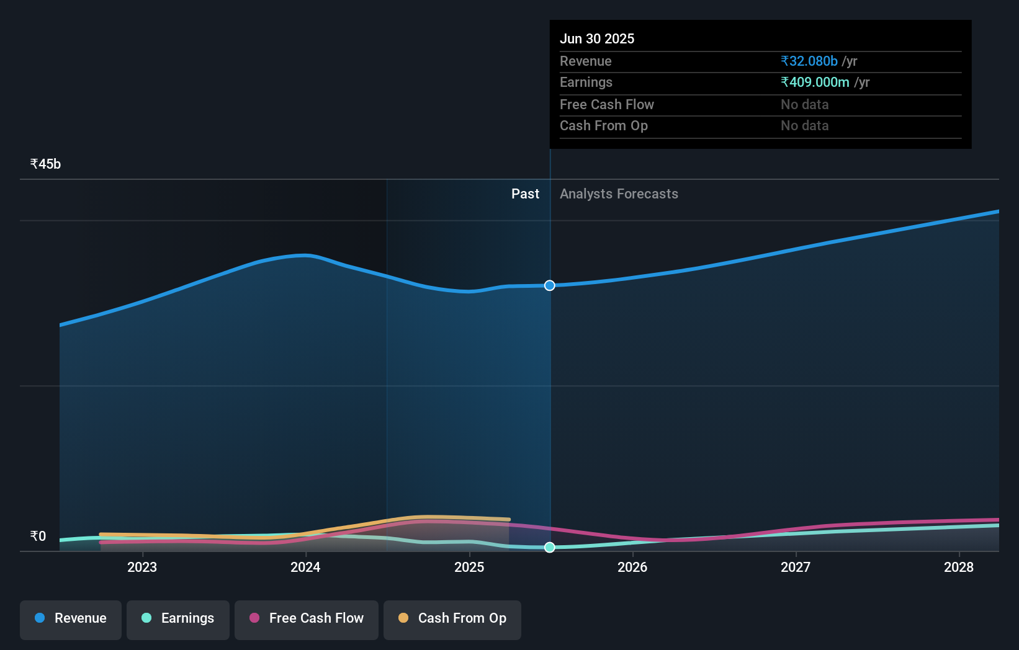Viewport: 1019px width, 650px height.
Task: Click the blue Revenue legend dot
Action: (x=40, y=618)
